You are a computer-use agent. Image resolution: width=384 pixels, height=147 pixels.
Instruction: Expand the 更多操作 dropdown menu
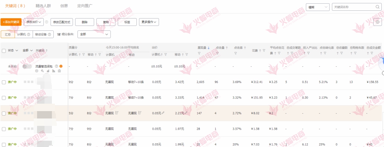(x=149, y=22)
